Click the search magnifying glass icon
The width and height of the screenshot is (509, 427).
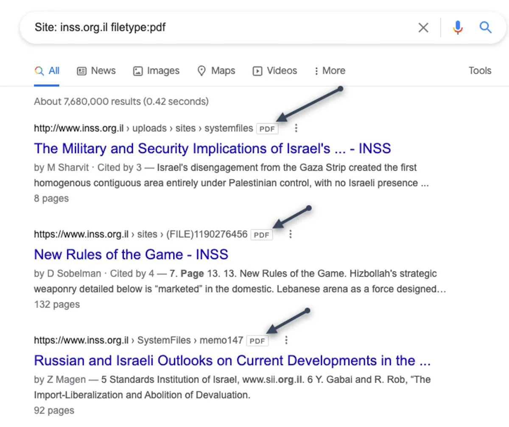tap(485, 28)
